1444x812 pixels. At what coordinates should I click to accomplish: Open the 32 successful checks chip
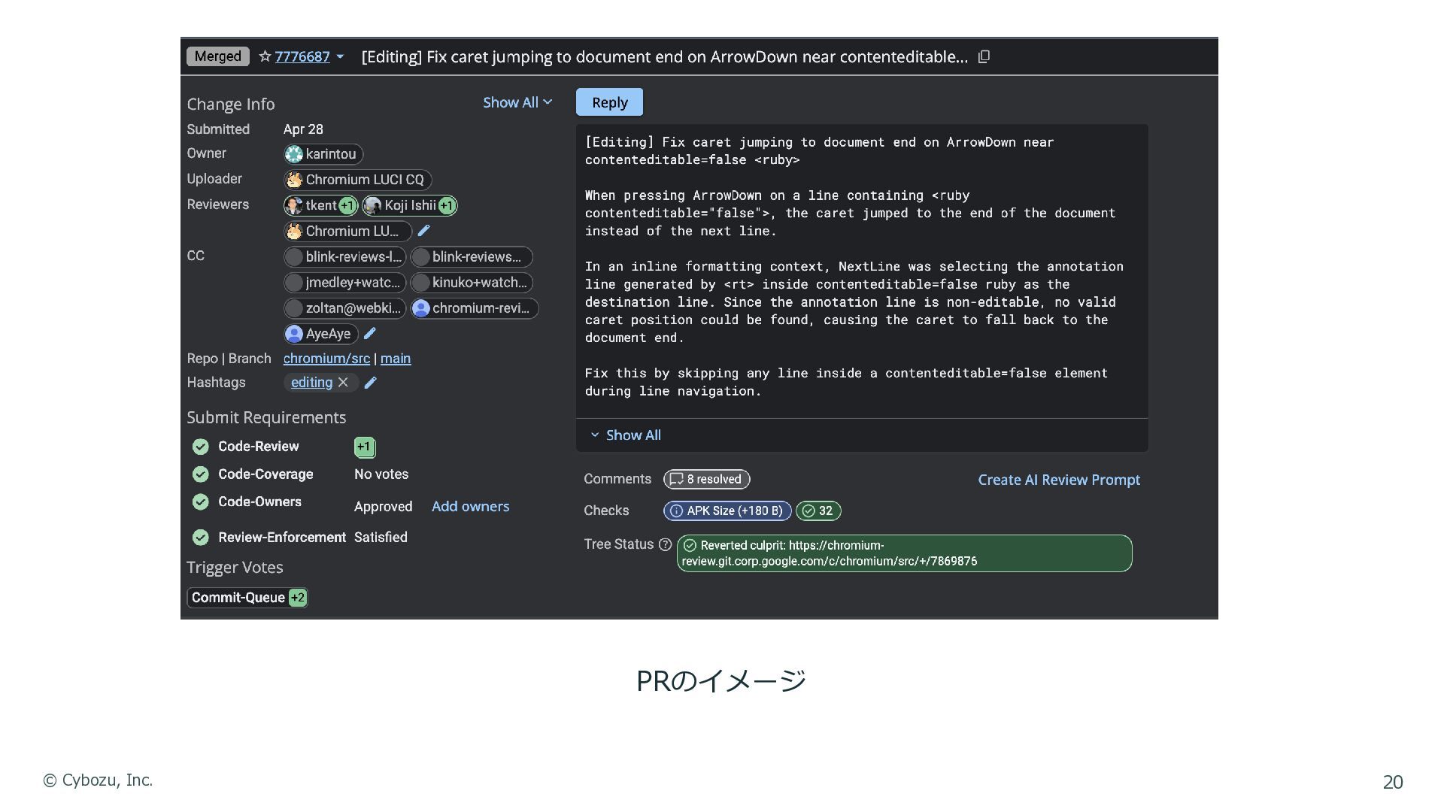click(x=818, y=511)
